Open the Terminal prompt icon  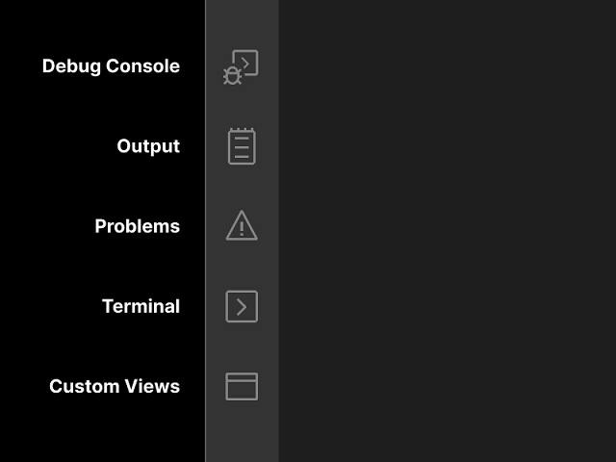(242, 306)
